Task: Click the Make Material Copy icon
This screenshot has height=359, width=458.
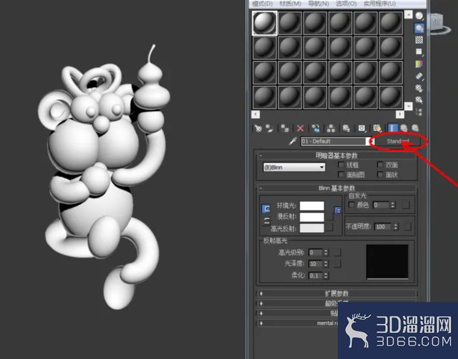Action: pyautogui.click(x=316, y=128)
